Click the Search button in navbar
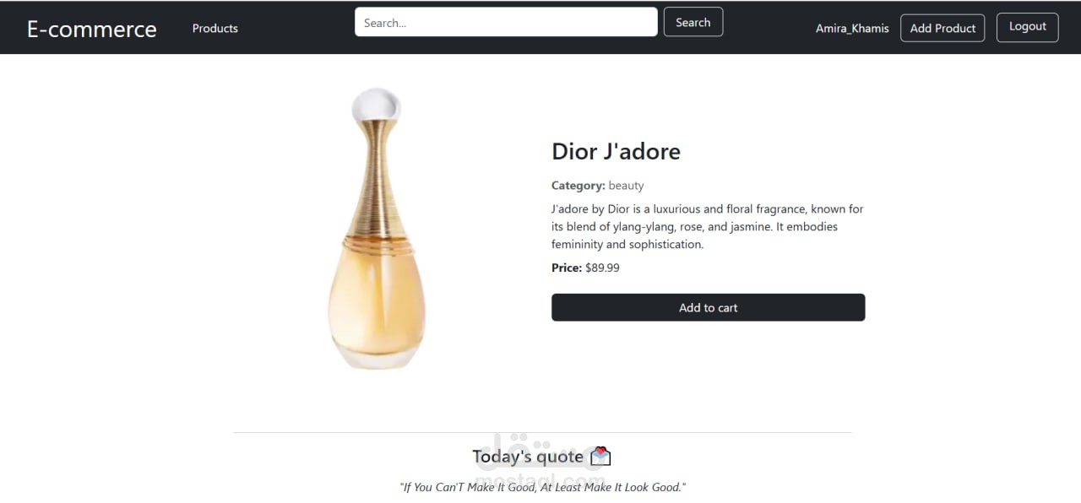The image size is (1081, 503). [693, 22]
